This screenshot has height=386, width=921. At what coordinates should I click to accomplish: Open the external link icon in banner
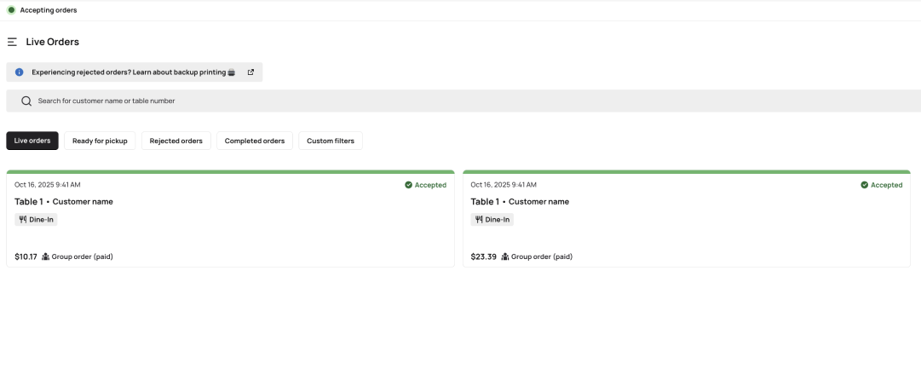coord(250,72)
